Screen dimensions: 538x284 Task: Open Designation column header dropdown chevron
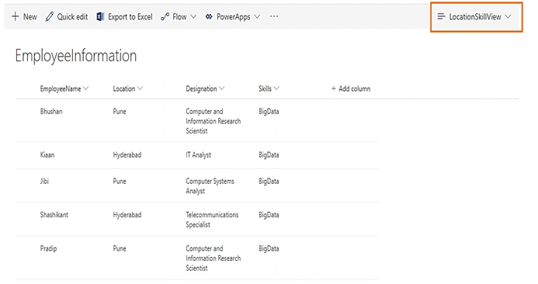coord(222,88)
